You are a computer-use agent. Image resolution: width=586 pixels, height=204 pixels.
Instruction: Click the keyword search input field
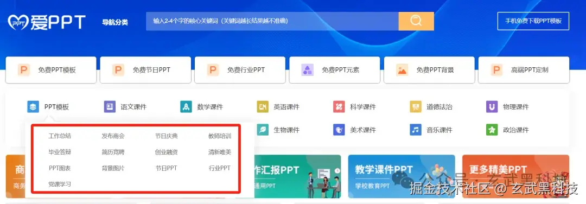pos(272,21)
